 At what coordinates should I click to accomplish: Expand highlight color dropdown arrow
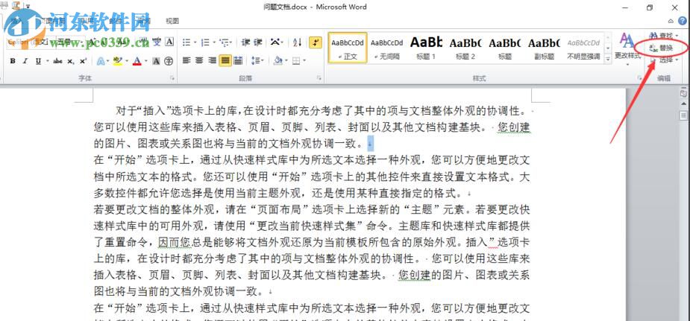126,61
